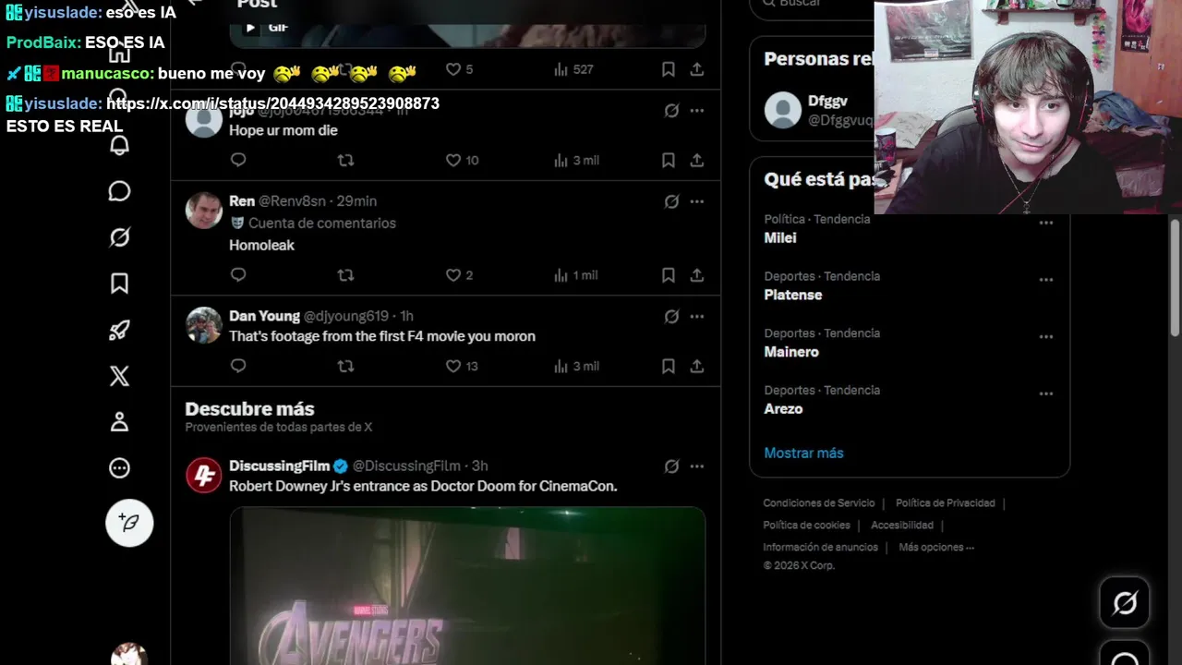Open more menu on DiscussingFilm post

(x=697, y=466)
